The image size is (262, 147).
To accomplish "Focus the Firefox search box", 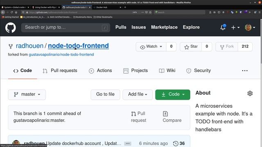I will pyautogui.click(x=179, y=12).
